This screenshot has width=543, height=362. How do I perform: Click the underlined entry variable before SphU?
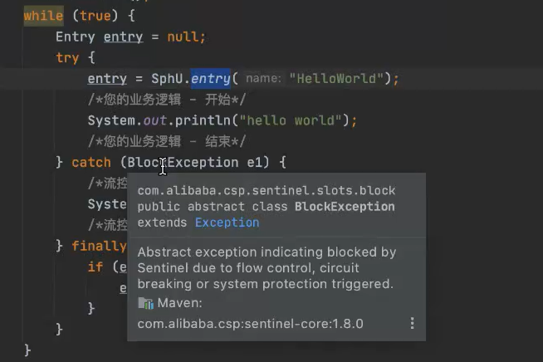[107, 79]
